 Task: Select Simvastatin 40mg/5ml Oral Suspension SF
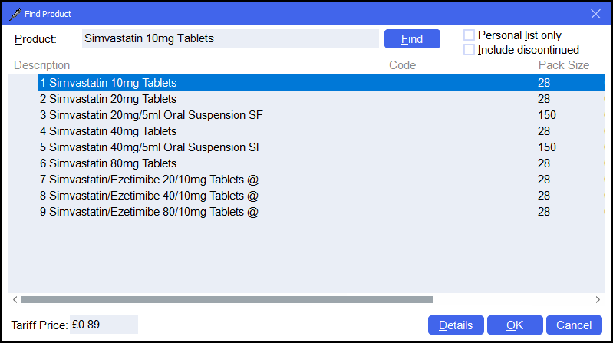point(151,147)
